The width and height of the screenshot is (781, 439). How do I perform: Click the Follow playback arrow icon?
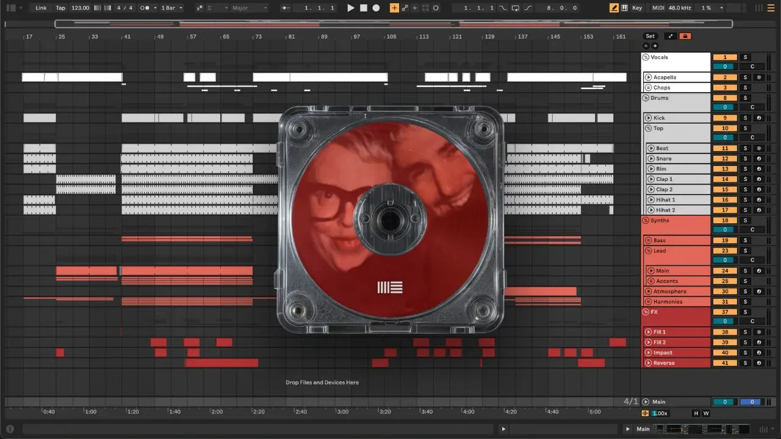[286, 8]
